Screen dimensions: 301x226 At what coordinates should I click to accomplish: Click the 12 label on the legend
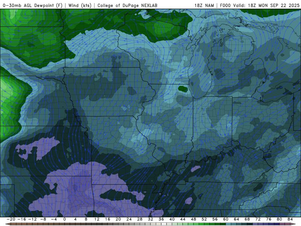(97, 219)
